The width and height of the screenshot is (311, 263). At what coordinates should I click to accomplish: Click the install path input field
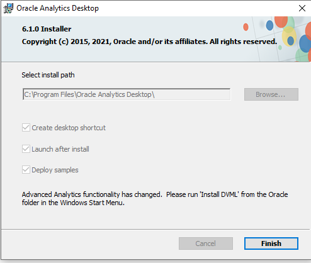click(x=127, y=94)
